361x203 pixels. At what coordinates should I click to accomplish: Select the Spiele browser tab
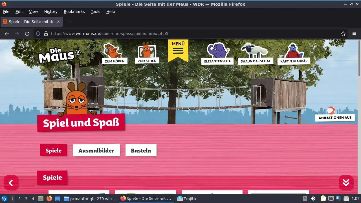(32, 22)
